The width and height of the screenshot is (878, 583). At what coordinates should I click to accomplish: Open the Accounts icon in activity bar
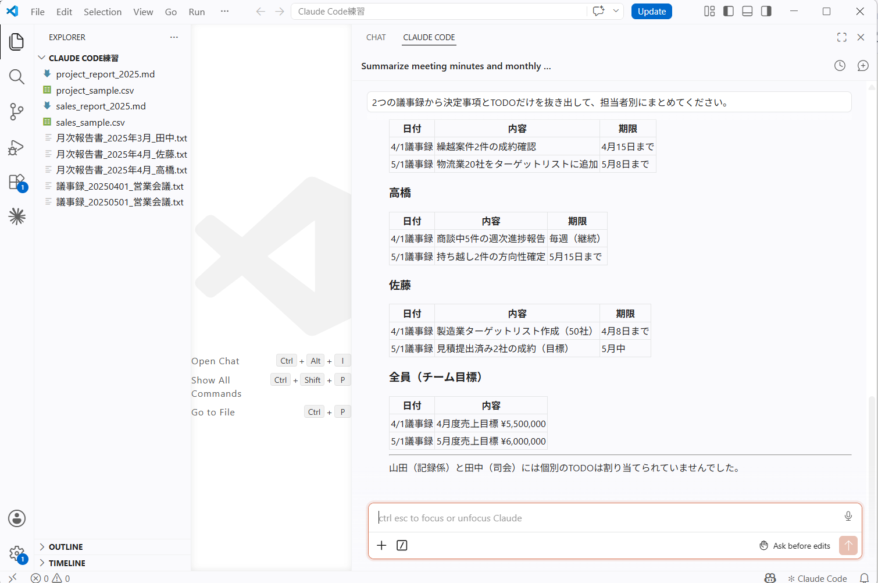[17, 518]
